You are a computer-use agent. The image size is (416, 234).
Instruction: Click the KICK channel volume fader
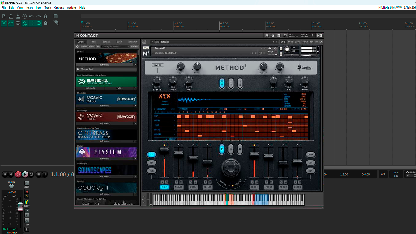pyautogui.click(x=164, y=149)
